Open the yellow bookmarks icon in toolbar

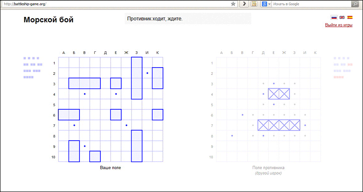[x=254, y=4]
